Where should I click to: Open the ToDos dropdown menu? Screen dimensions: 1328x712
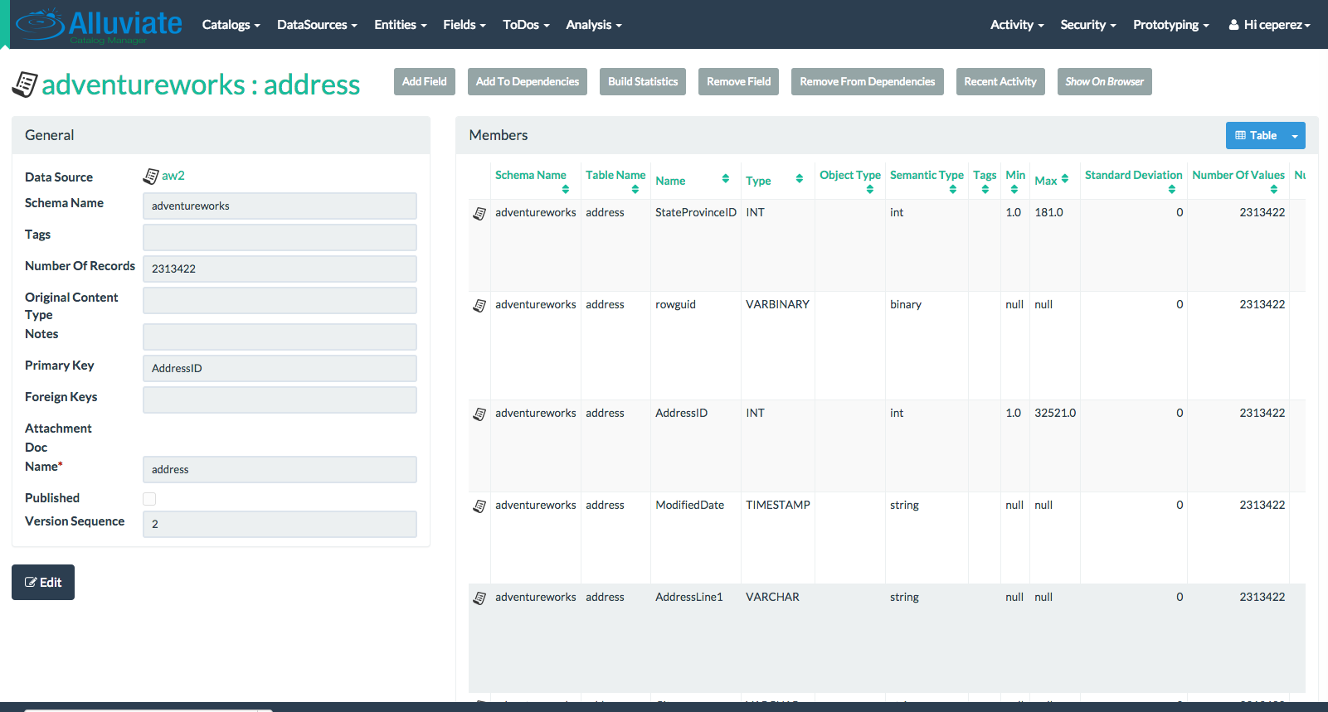click(x=526, y=25)
